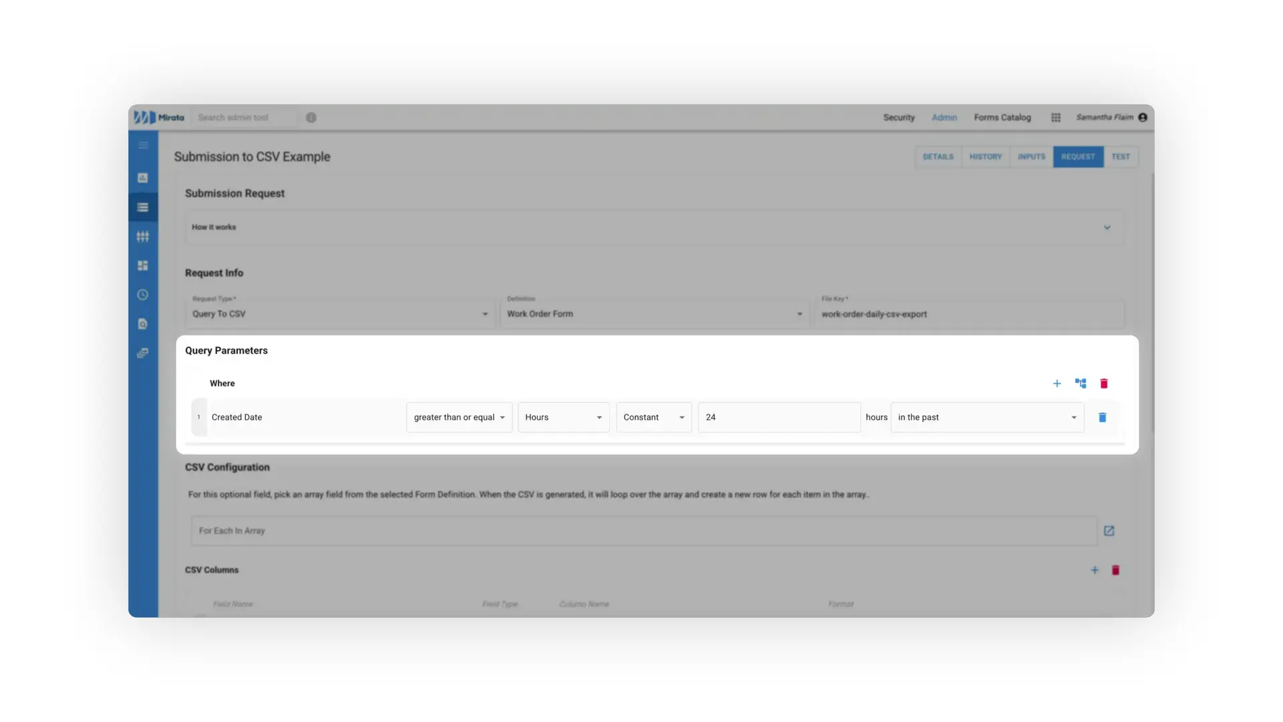Screen dimensions: 1283x722
Task: Open the Request Type dropdown showing Query To CSV
Action: tap(484, 314)
